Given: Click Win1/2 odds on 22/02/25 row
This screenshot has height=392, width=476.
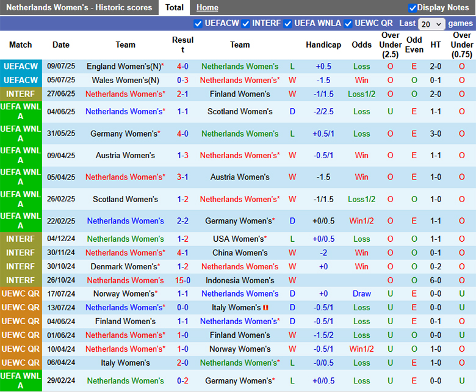Looking at the screenshot, I should 361,221.
